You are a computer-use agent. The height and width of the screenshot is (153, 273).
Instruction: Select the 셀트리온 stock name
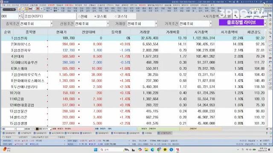tap(20, 117)
